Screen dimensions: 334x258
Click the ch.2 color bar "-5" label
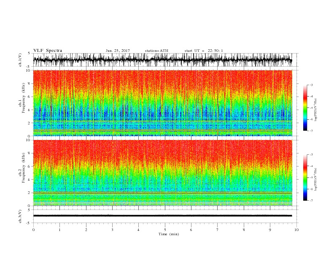pyautogui.click(x=311, y=177)
